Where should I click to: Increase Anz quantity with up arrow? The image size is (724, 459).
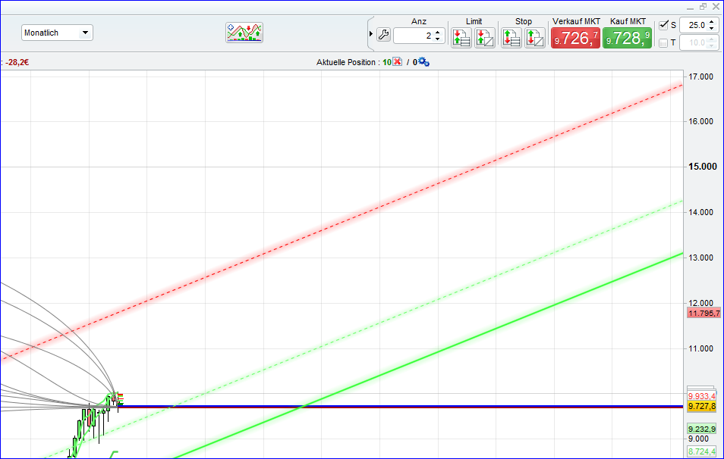[x=438, y=33]
